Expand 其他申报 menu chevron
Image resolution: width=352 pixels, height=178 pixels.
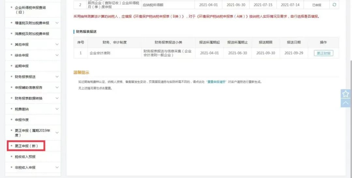tap(57, 44)
